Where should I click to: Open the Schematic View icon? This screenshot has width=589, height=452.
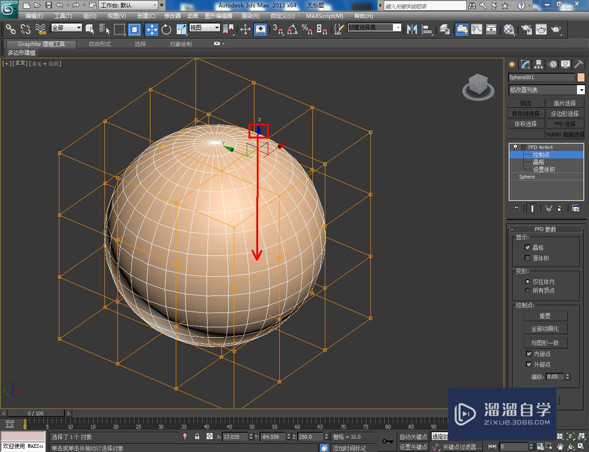[x=491, y=29]
